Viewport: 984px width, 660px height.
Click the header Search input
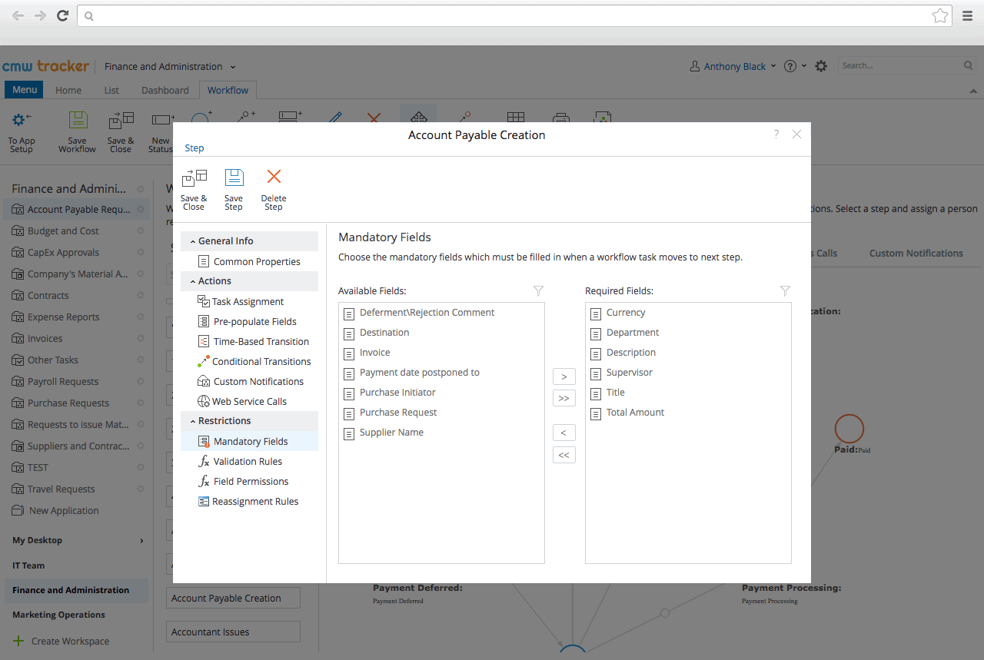899,66
